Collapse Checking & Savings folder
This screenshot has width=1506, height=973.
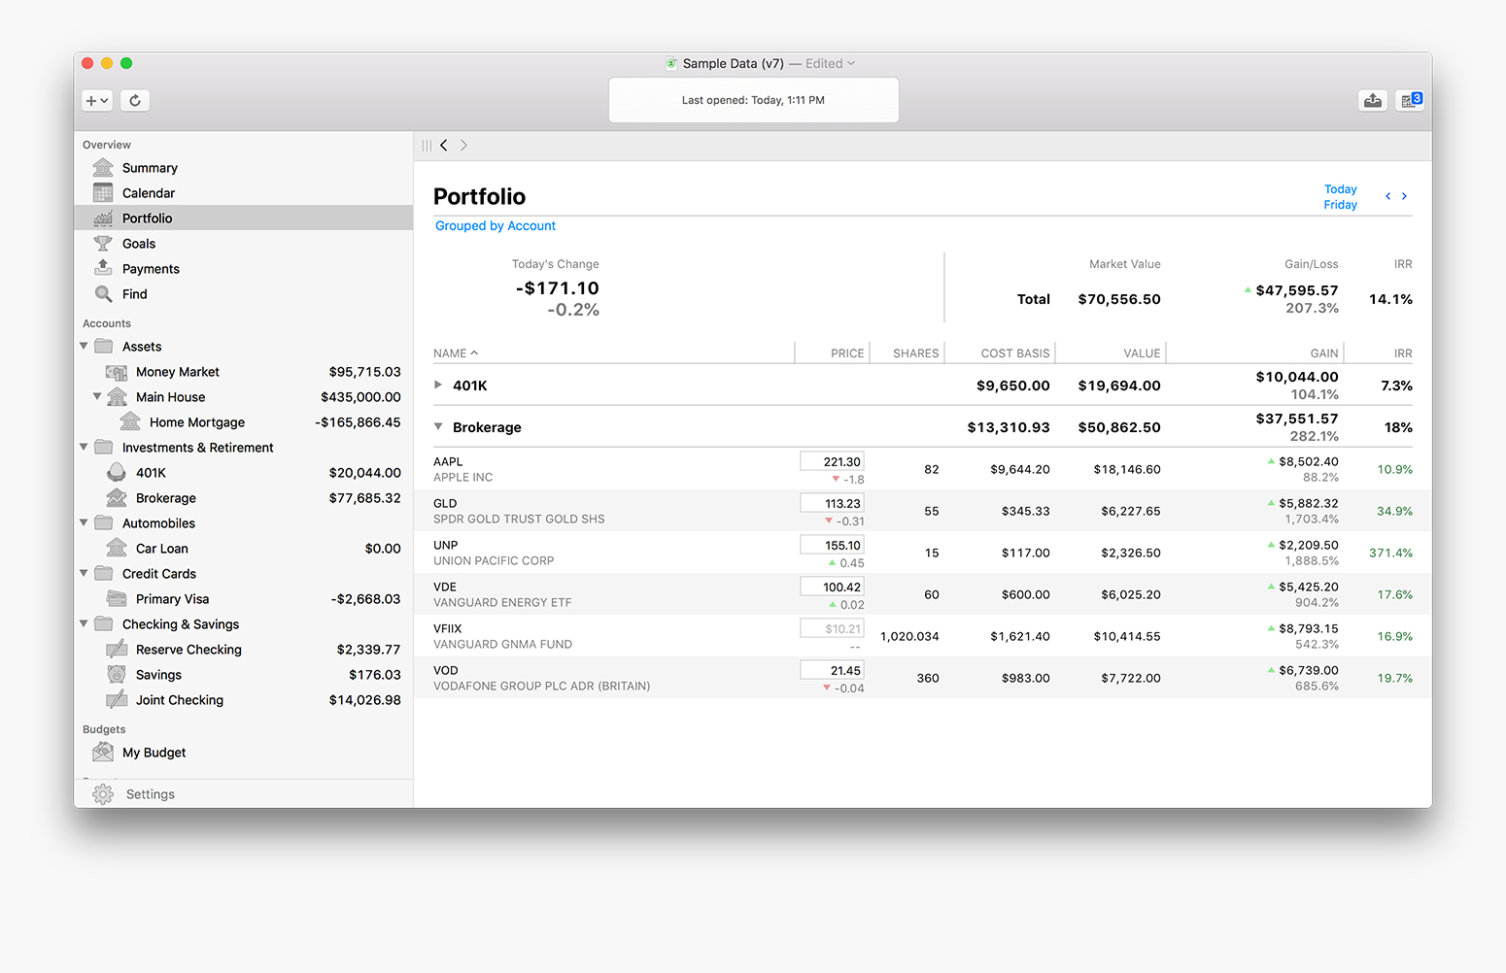coord(84,624)
